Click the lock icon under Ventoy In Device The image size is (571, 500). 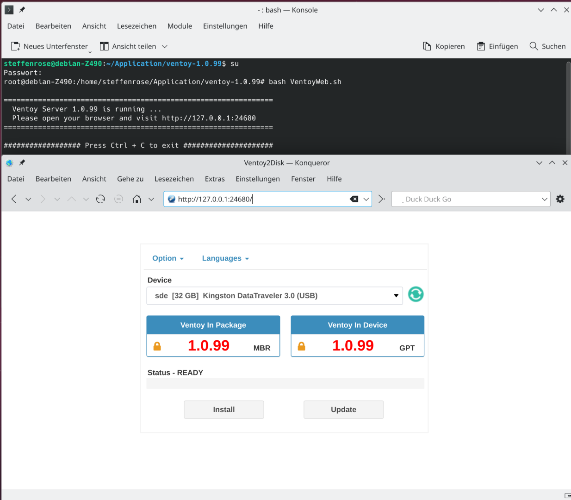[x=302, y=346]
